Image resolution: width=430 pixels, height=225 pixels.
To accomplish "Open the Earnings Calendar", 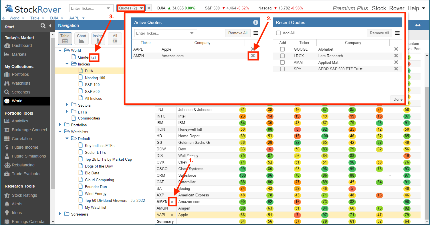I will point(29,222).
